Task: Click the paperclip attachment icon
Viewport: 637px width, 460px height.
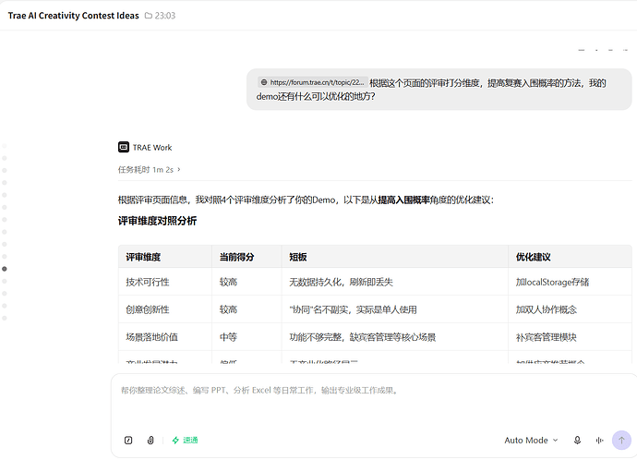Action: point(150,440)
